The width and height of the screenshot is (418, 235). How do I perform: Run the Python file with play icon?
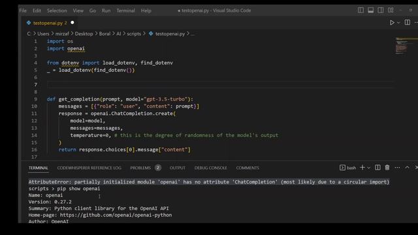coord(392,23)
